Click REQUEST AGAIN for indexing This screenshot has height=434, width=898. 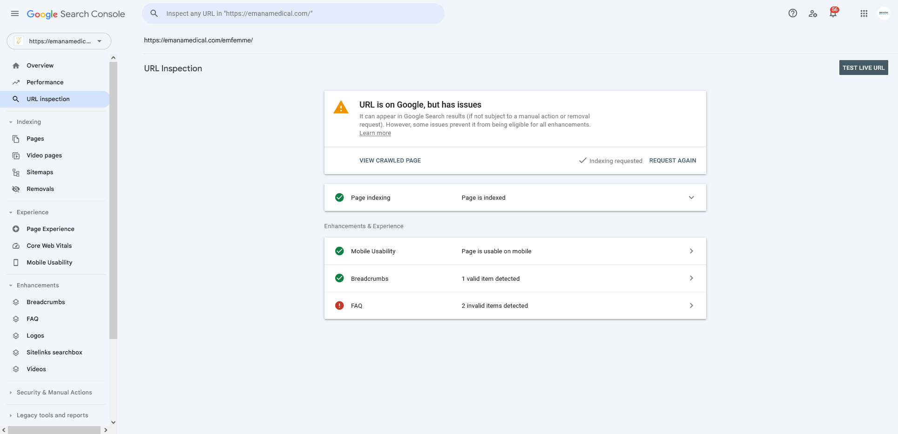[673, 161]
